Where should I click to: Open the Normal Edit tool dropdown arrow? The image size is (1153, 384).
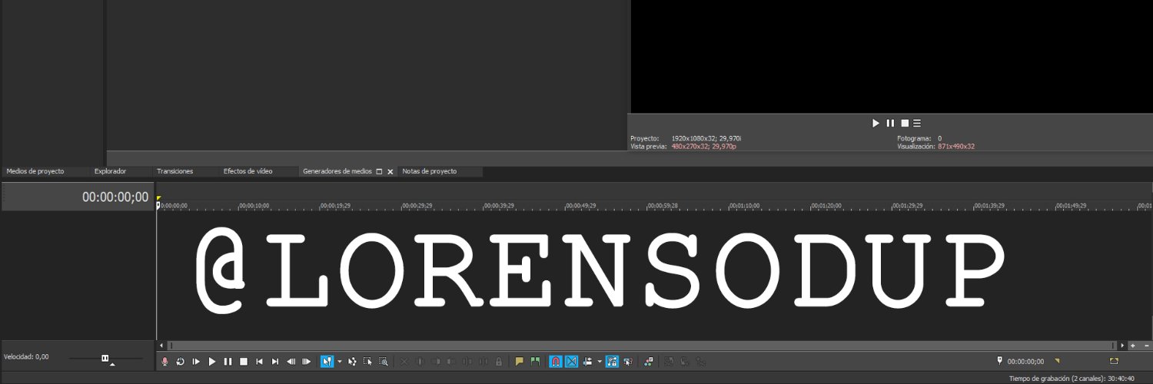point(340,362)
